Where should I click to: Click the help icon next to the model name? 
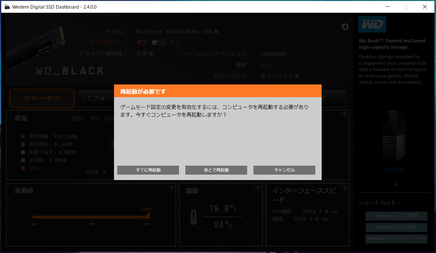pyautogui.click(x=216, y=32)
